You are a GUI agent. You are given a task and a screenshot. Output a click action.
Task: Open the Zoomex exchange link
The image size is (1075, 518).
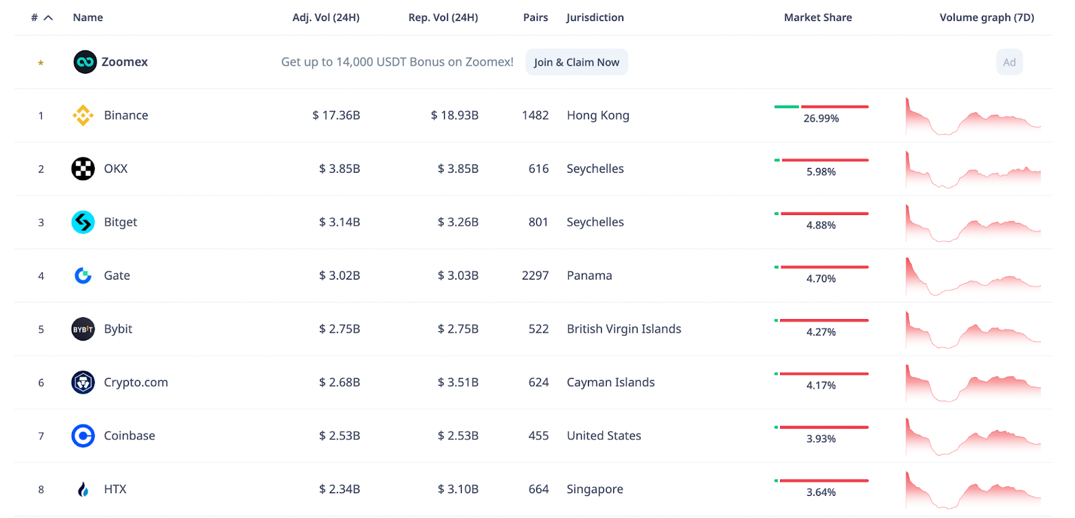click(x=124, y=62)
